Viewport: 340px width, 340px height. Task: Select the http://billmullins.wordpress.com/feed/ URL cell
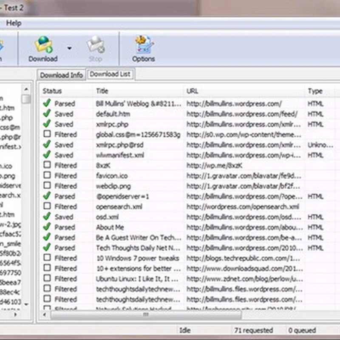point(242,114)
